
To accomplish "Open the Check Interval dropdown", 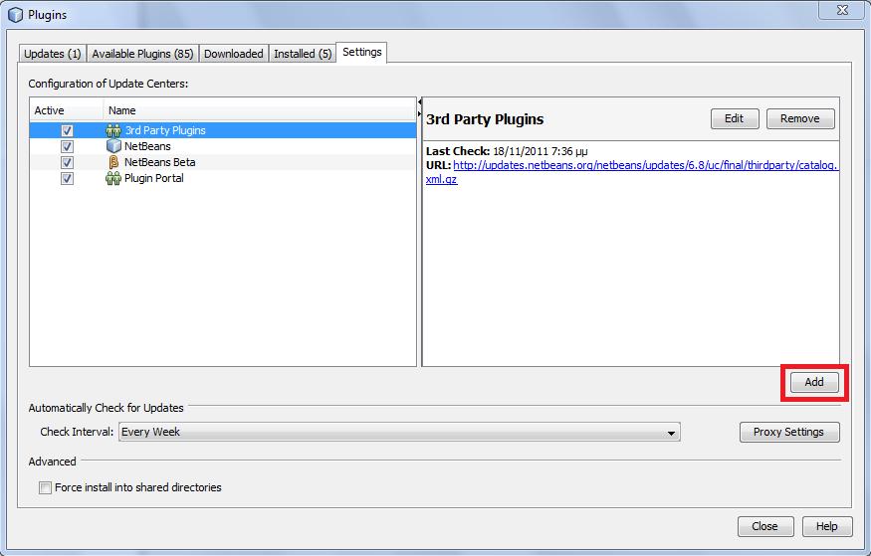I will tap(399, 432).
